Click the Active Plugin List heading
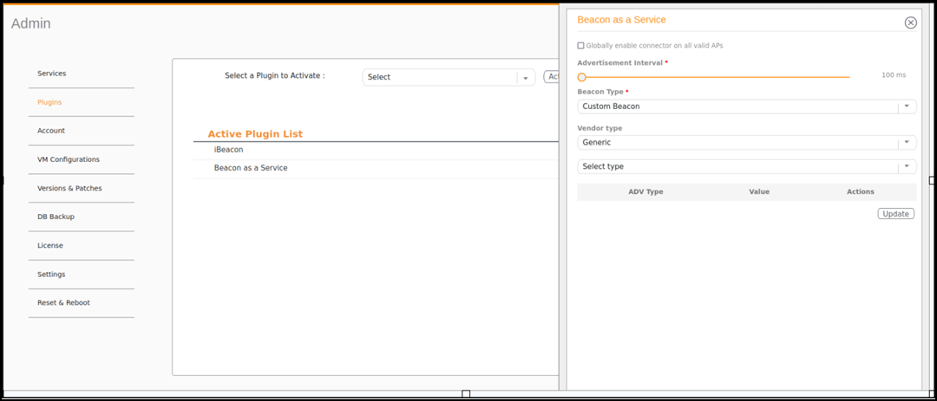The width and height of the screenshot is (937, 401). (255, 133)
